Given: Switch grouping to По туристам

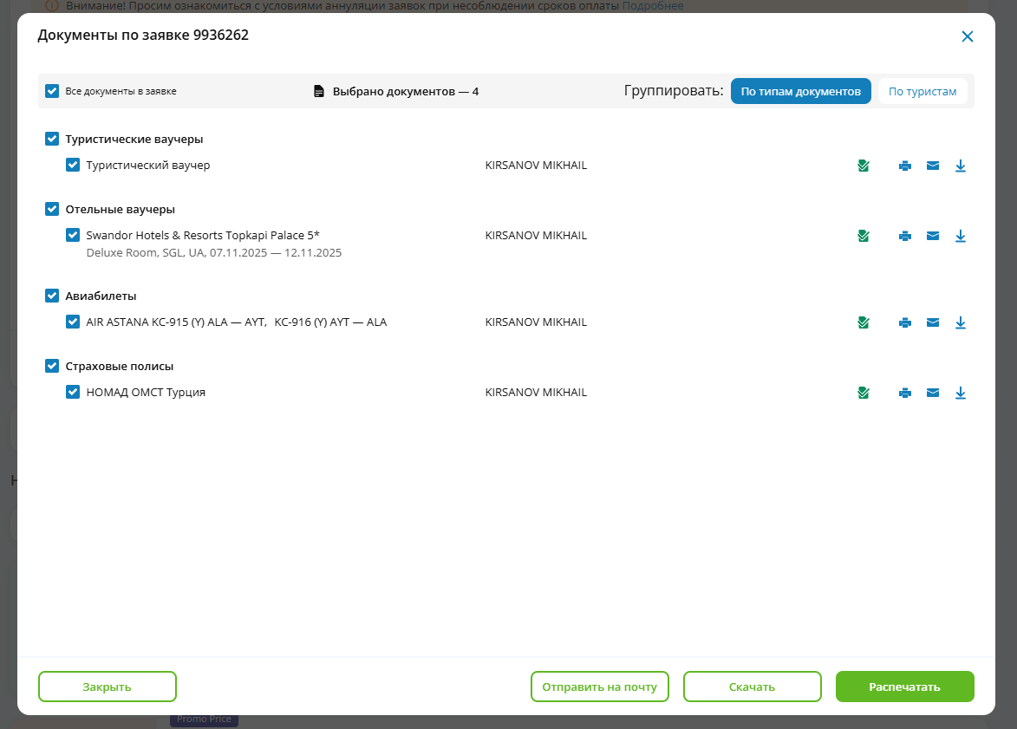Looking at the screenshot, I should 922,91.
